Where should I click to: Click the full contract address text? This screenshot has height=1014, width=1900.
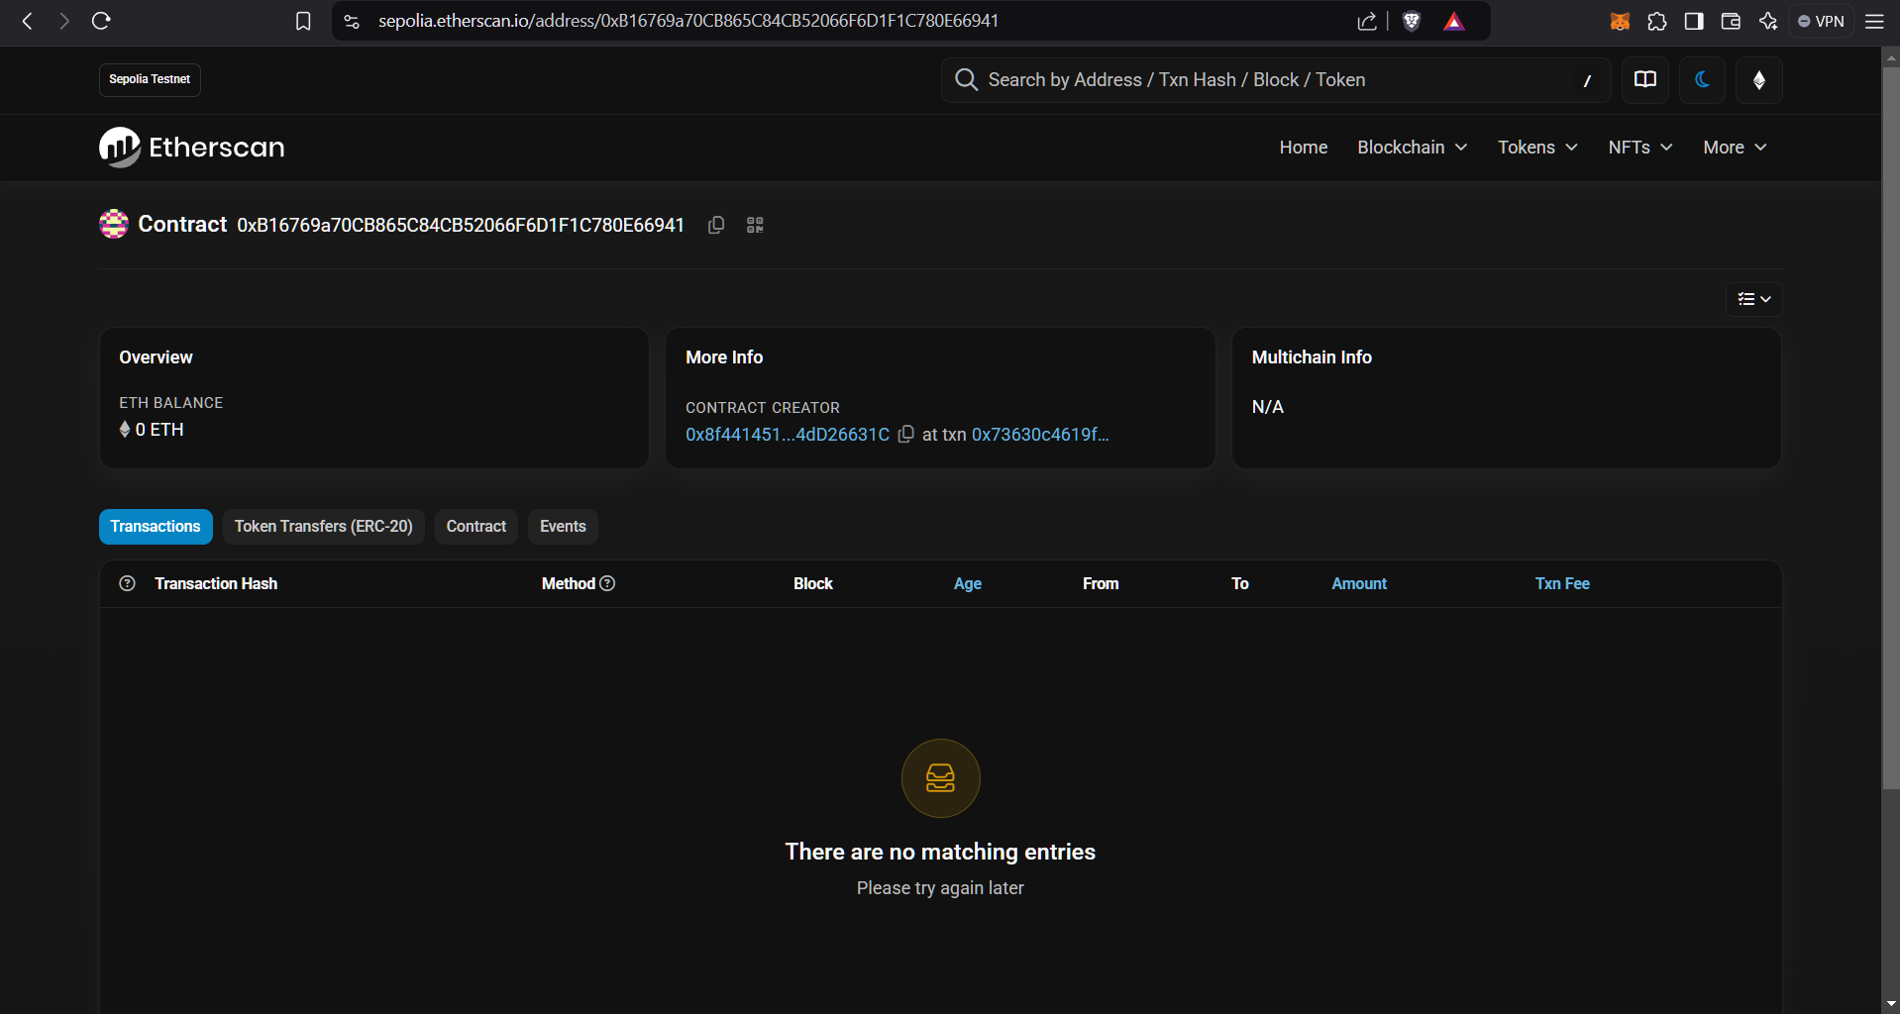tap(461, 225)
